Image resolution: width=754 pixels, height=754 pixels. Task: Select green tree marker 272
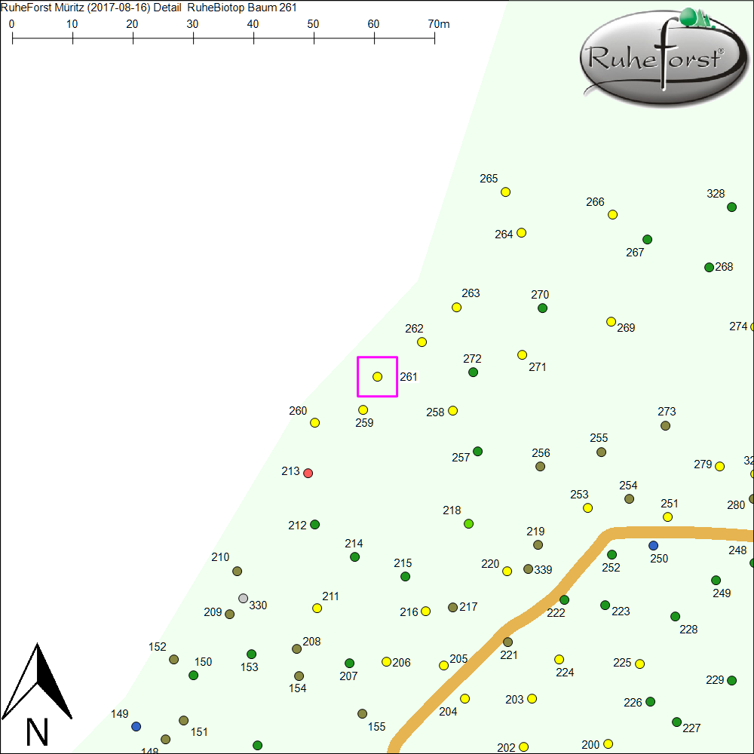473,372
